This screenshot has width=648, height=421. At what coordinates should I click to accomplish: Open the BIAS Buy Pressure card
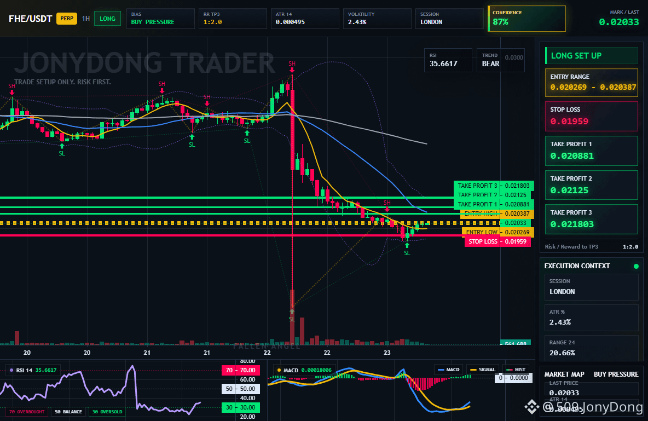160,19
